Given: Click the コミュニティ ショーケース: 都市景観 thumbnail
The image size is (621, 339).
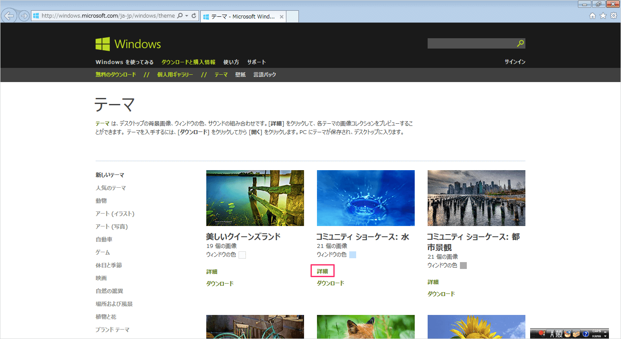Looking at the screenshot, I should tap(476, 198).
